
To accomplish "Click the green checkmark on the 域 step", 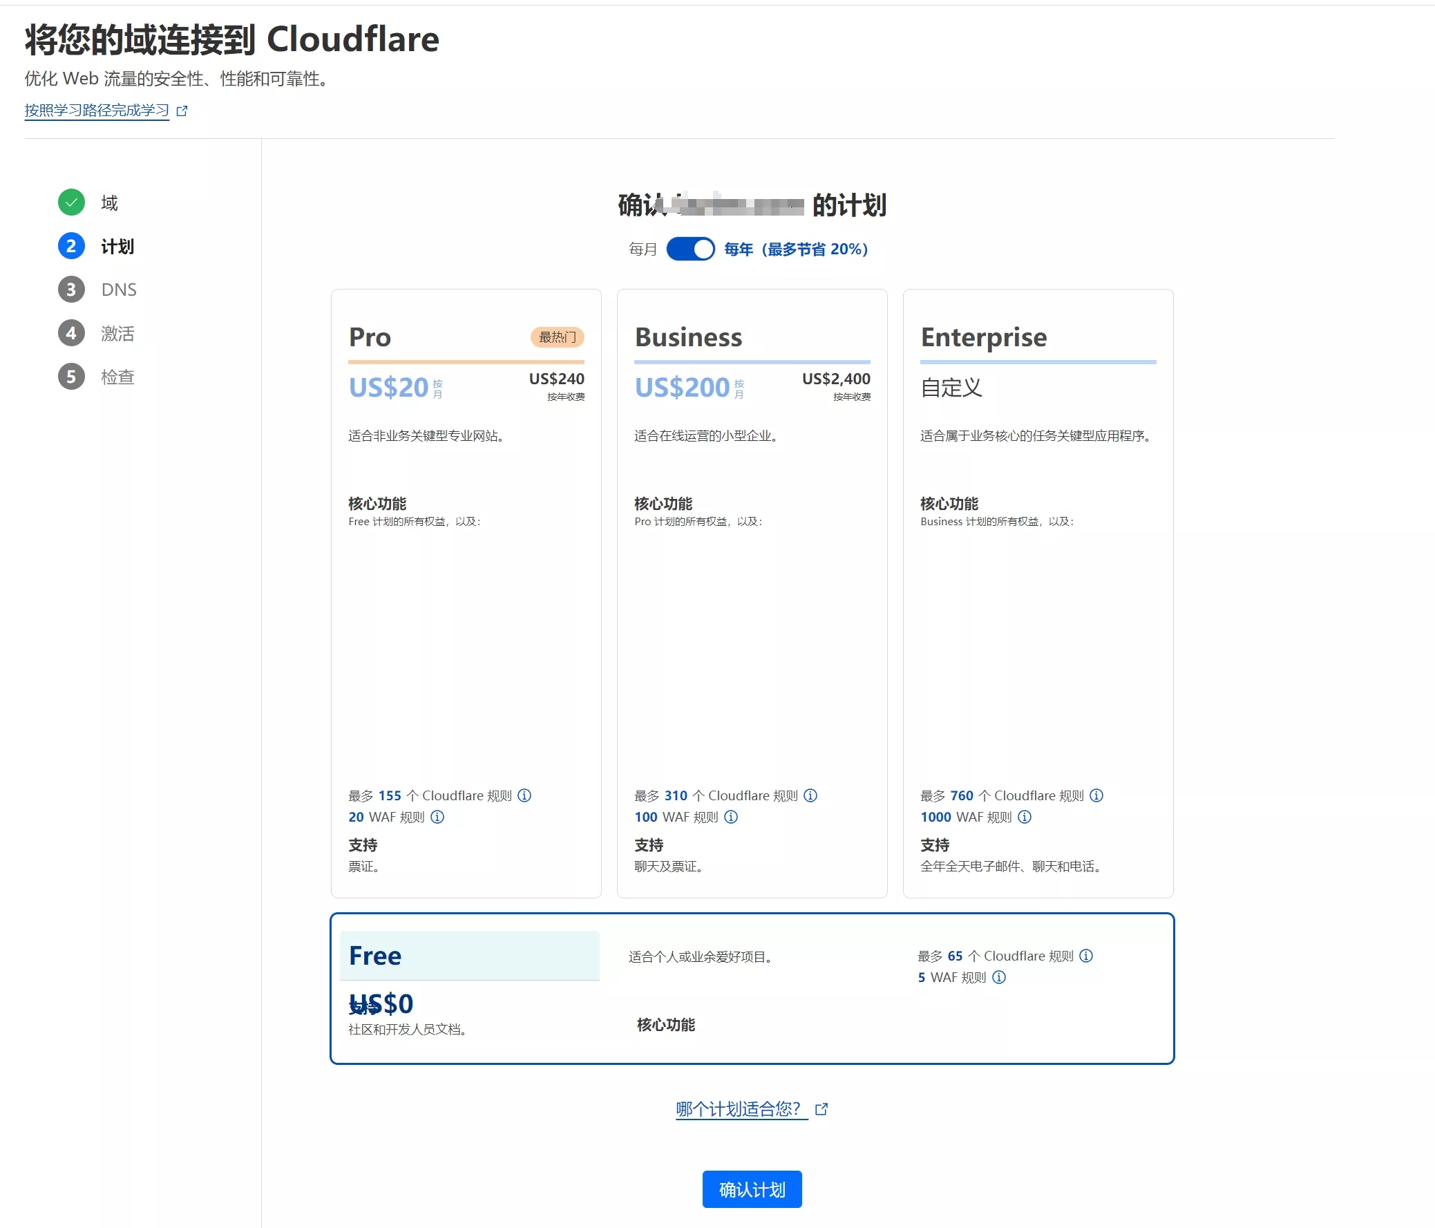I will pos(70,202).
